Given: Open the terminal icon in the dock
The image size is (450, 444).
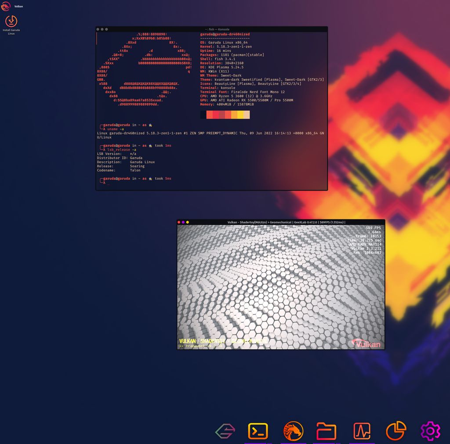Looking at the screenshot, I should (258, 431).
